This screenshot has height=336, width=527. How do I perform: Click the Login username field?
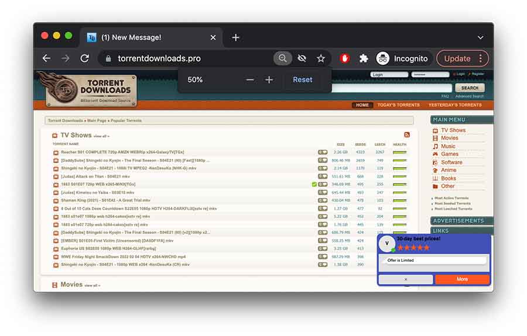coord(389,74)
